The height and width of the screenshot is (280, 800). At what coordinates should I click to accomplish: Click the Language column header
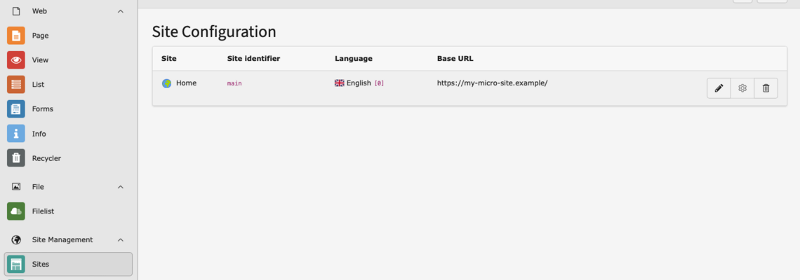pyautogui.click(x=353, y=59)
